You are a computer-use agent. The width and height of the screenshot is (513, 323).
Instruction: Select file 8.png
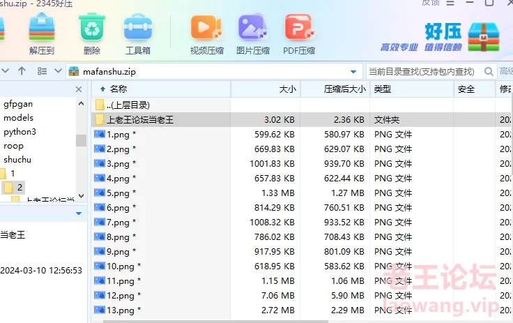301,237
